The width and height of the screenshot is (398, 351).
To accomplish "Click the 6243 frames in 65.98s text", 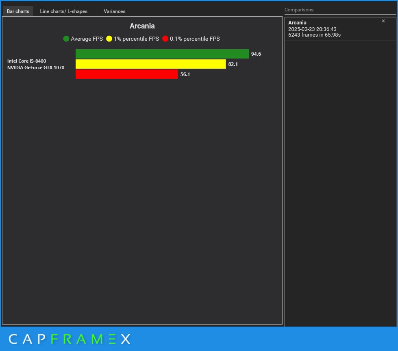I will click(314, 35).
